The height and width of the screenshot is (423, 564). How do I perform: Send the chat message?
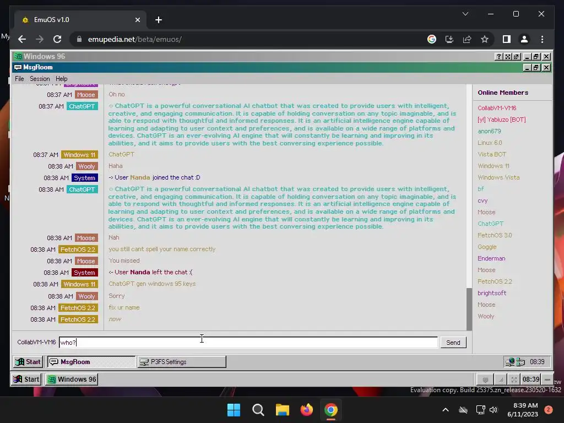click(453, 343)
